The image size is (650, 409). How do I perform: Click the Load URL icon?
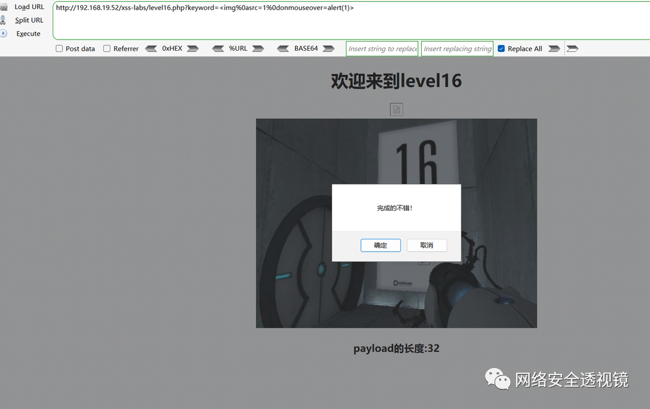pyautogui.click(x=4, y=7)
